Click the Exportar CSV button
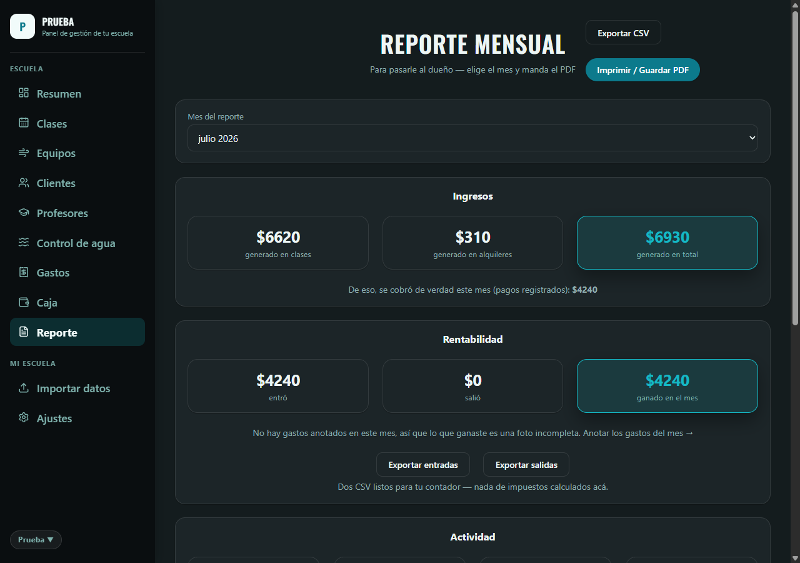Image resolution: width=800 pixels, height=563 pixels. 623,33
